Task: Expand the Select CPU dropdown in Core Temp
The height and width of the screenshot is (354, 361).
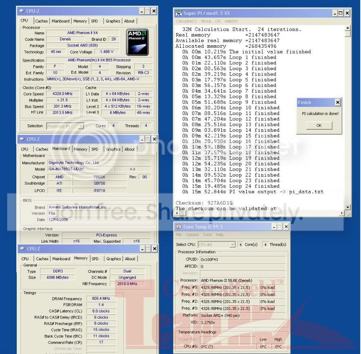Action: pos(233,245)
